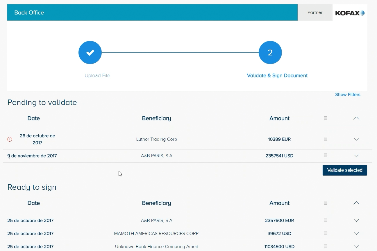Select the header checkbox in Pending to validate
The height and width of the screenshot is (251, 377).
pyautogui.click(x=325, y=118)
